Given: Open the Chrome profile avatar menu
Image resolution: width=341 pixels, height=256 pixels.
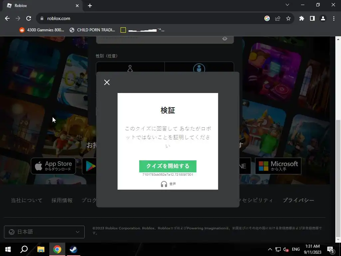Looking at the screenshot, I should coord(323,19).
